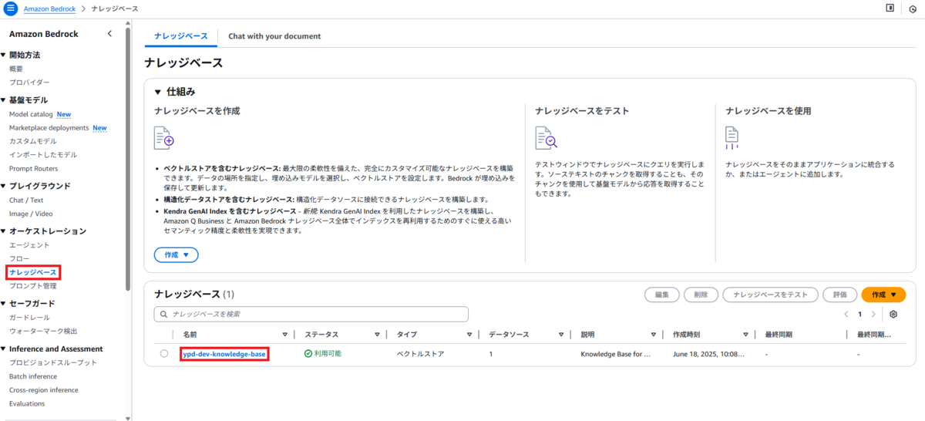Switch to Chat with your document tab

[x=274, y=36]
